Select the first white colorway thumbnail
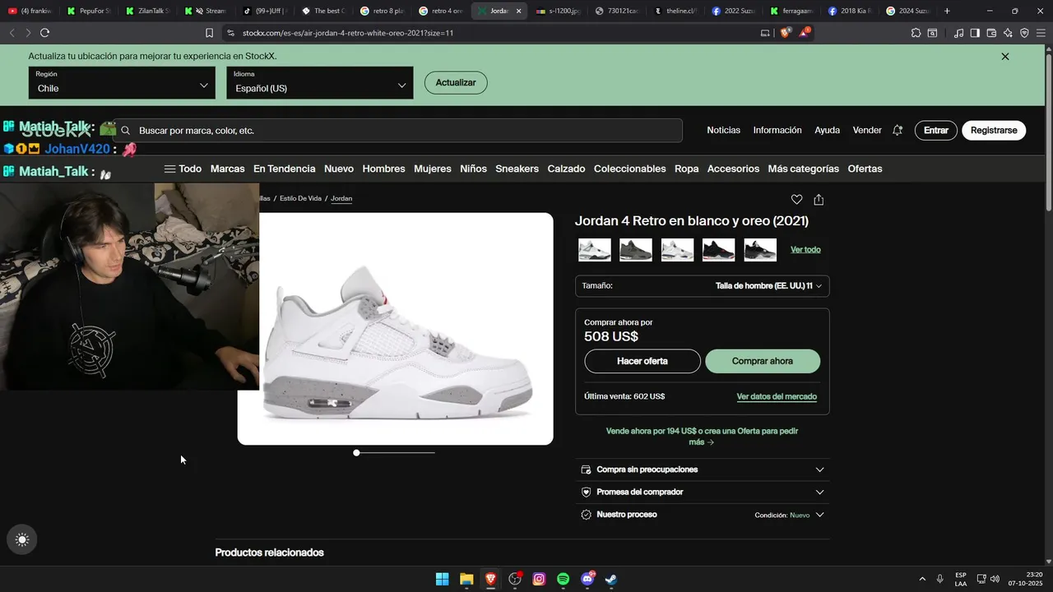This screenshot has width=1053, height=592. (595, 250)
